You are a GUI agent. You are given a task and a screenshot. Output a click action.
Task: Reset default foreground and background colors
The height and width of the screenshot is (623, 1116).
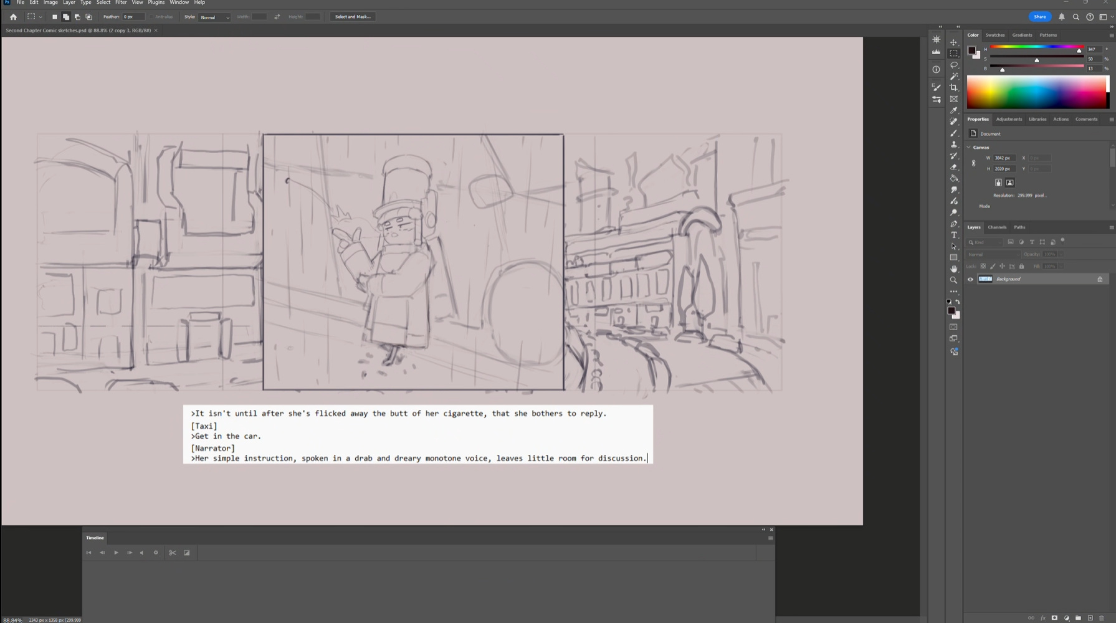coord(949,302)
